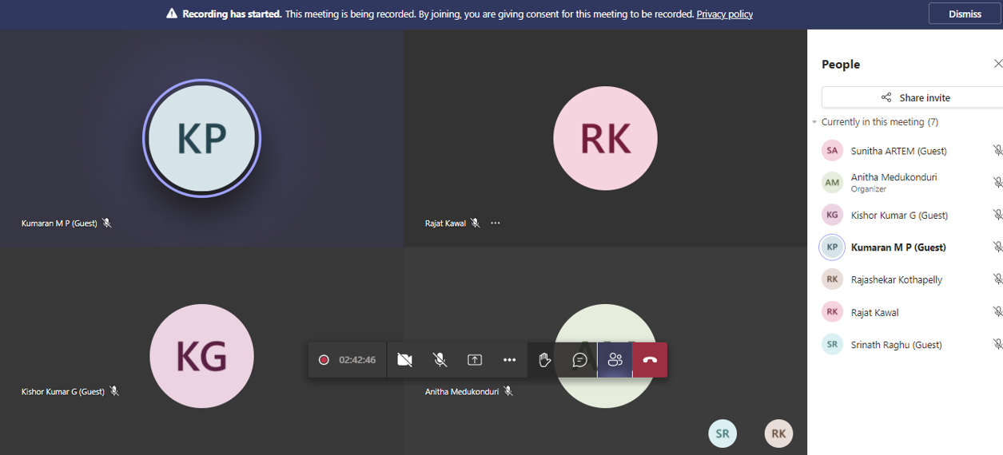Click Rajat Kawal tile name label

[445, 224]
